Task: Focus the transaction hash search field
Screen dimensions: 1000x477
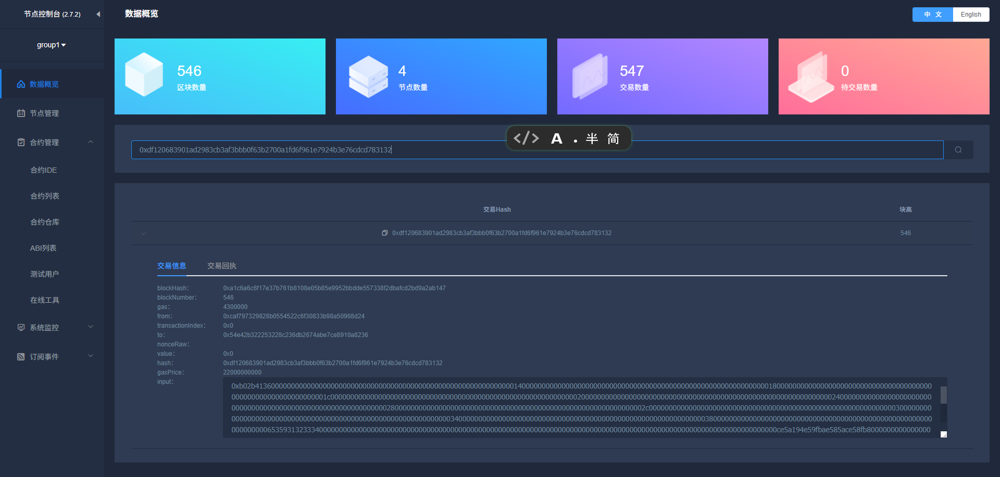Action: click(x=537, y=150)
